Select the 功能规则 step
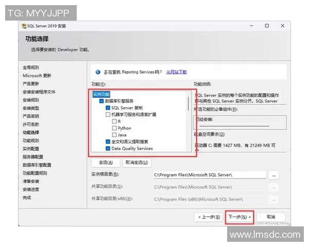The width and height of the screenshot is (309, 247). [x=31, y=140]
